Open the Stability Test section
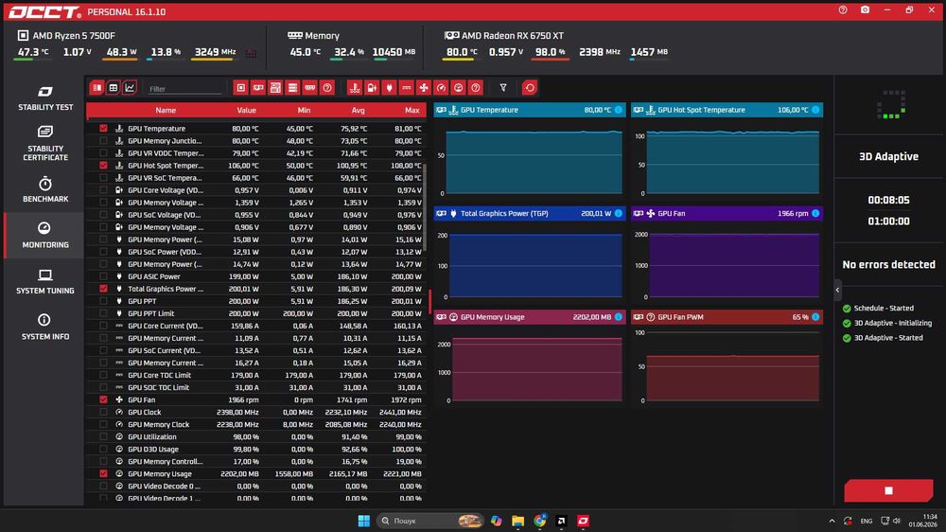 pos(45,98)
